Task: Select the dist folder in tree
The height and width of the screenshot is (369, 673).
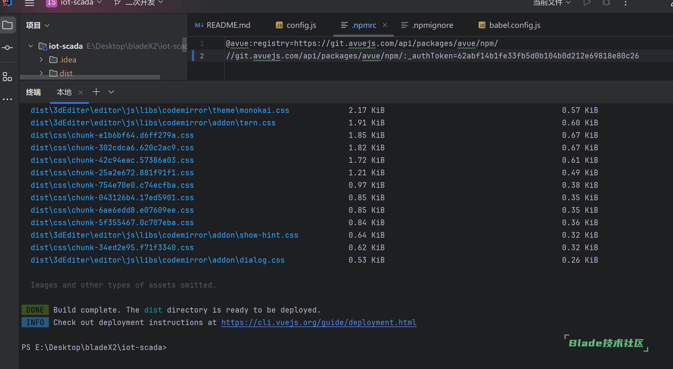Action: click(x=66, y=73)
